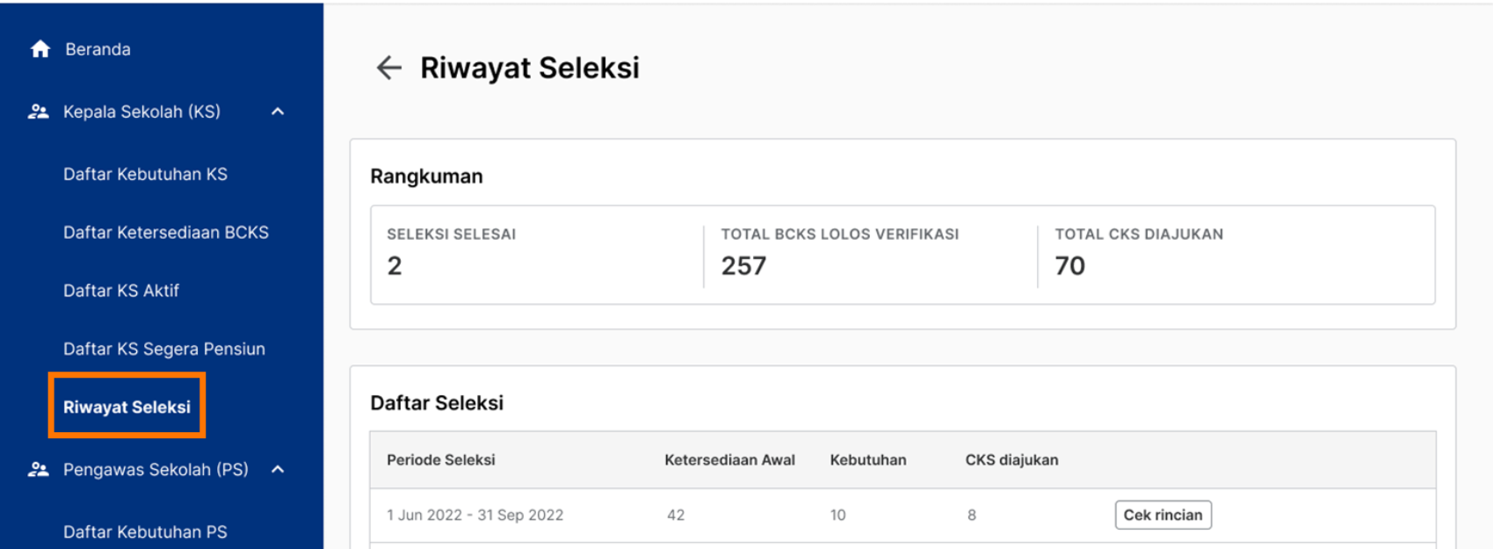Collapse the Kepala Sekolah (KS) section chevron

(278, 112)
